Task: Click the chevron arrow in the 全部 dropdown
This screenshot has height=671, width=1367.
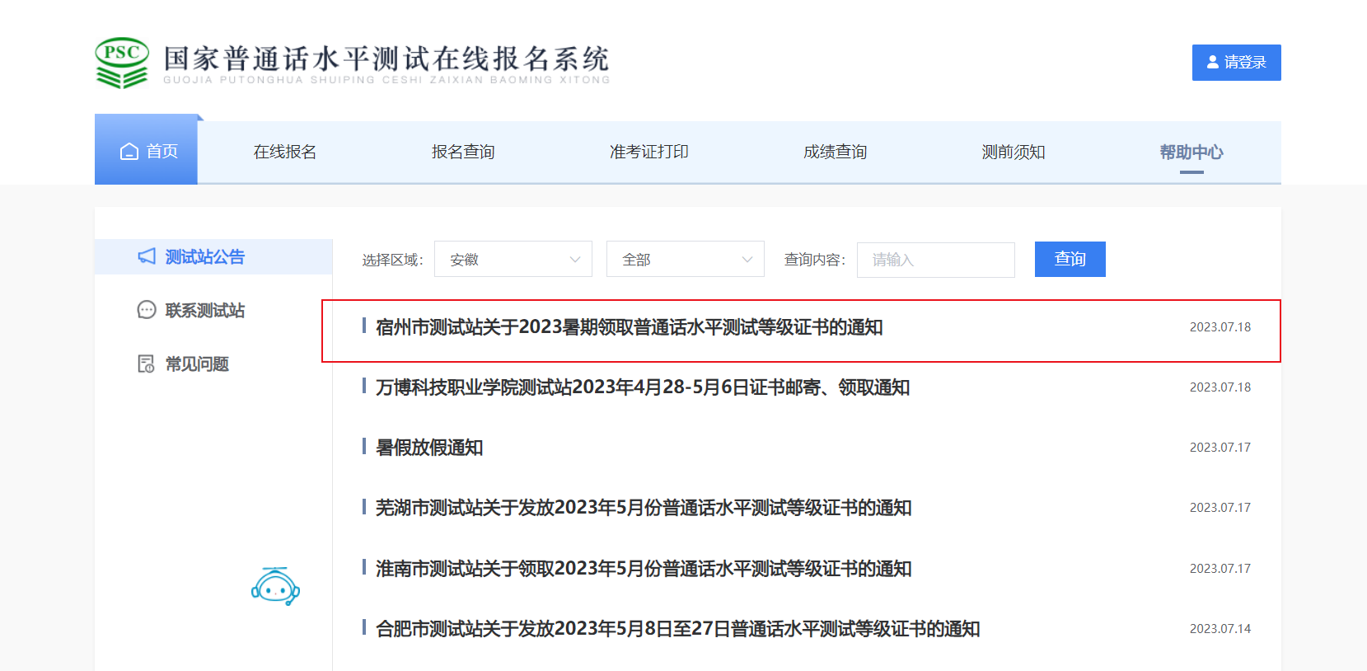Action: click(747, 260)
